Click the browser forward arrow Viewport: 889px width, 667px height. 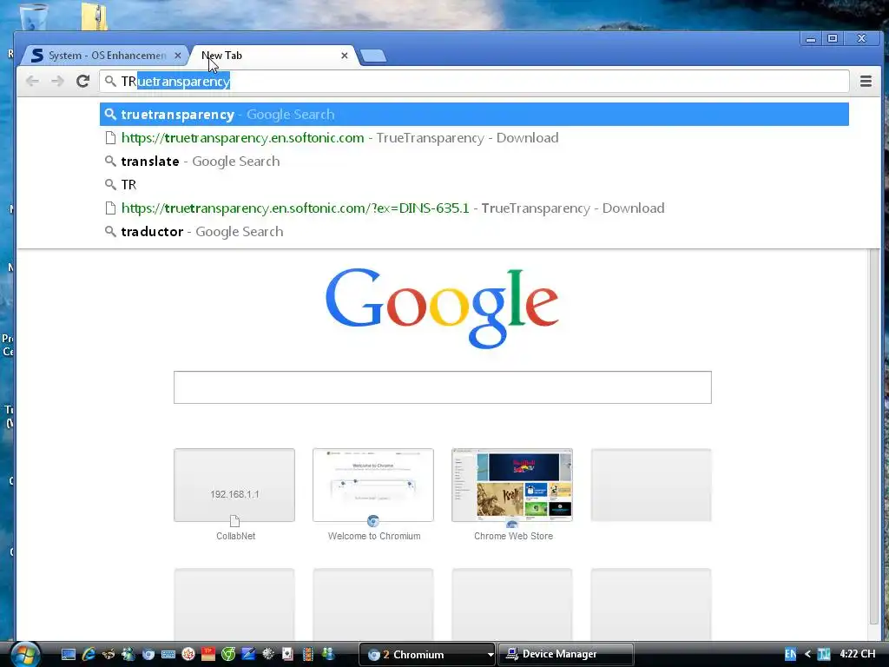[x=57, y=81]
